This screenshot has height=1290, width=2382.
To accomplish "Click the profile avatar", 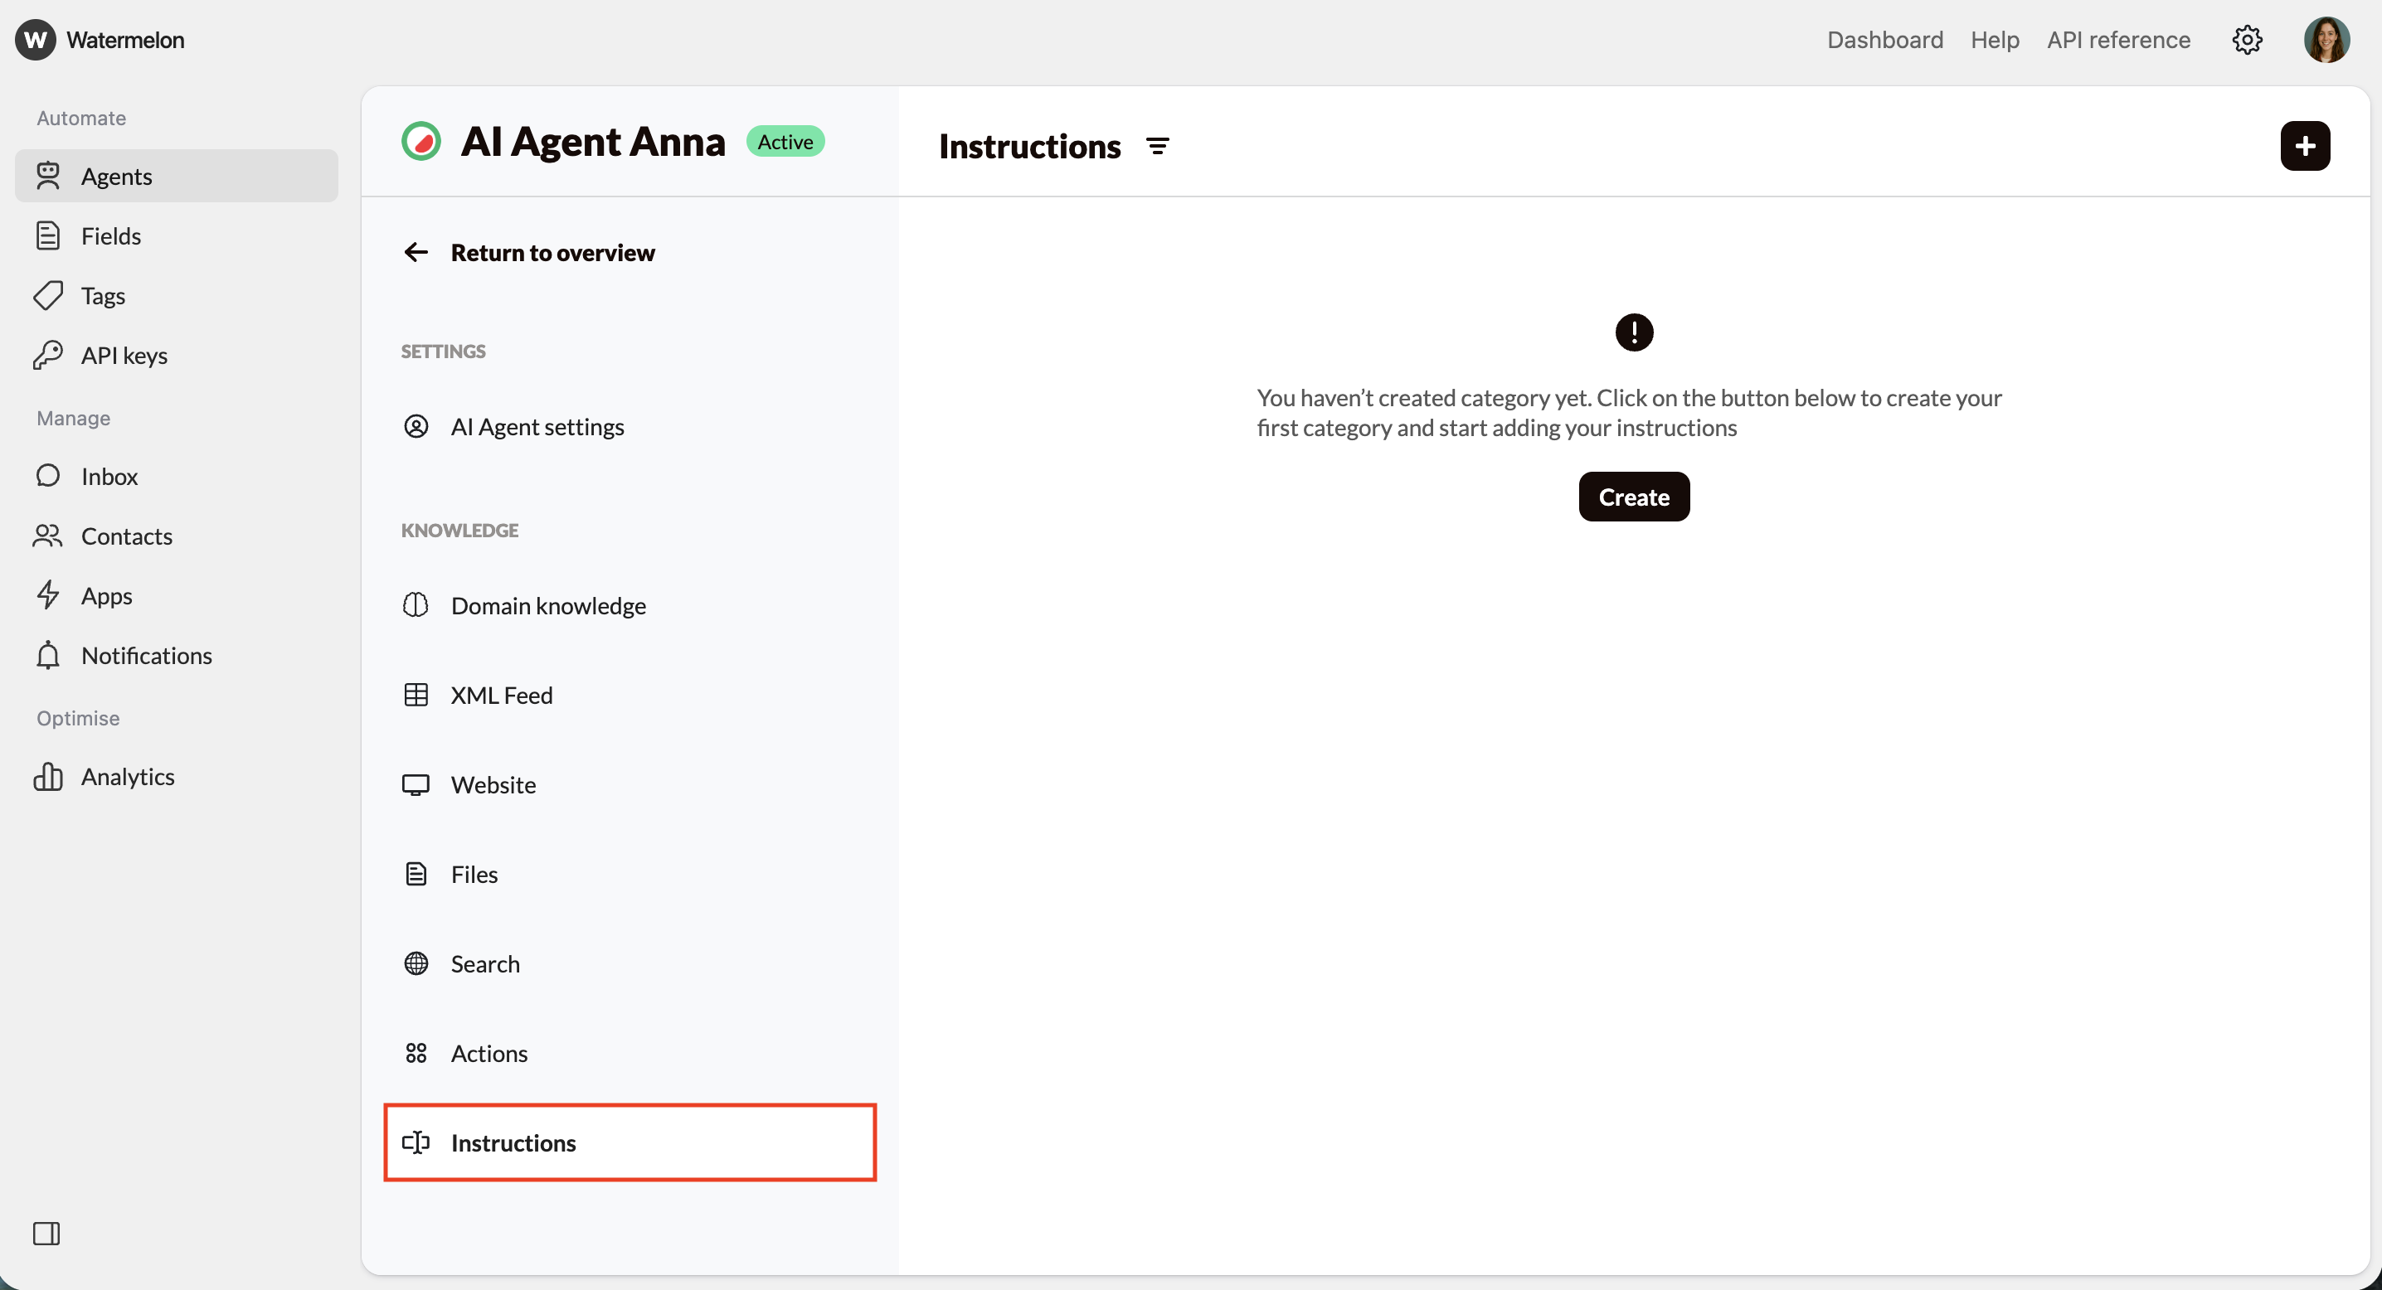I will 2327,39.
